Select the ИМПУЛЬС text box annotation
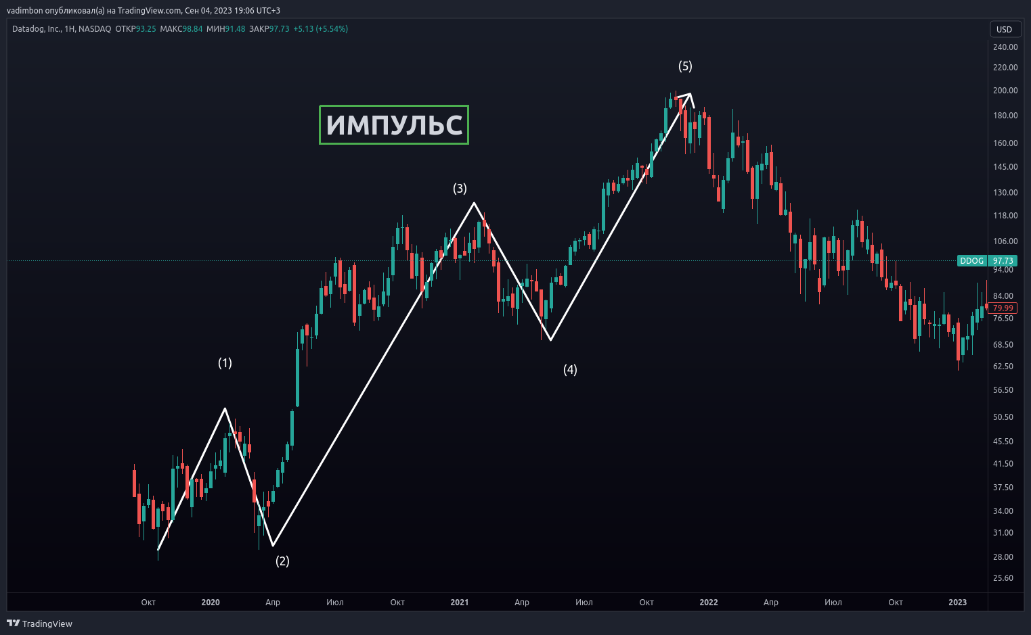The width and height of the screenshot is (1031, 635). tap(394, 125)
